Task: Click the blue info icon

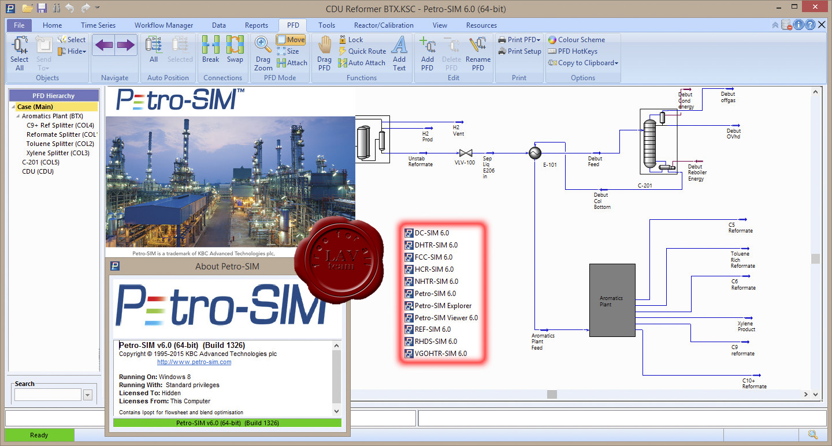Action: (798, 25)
